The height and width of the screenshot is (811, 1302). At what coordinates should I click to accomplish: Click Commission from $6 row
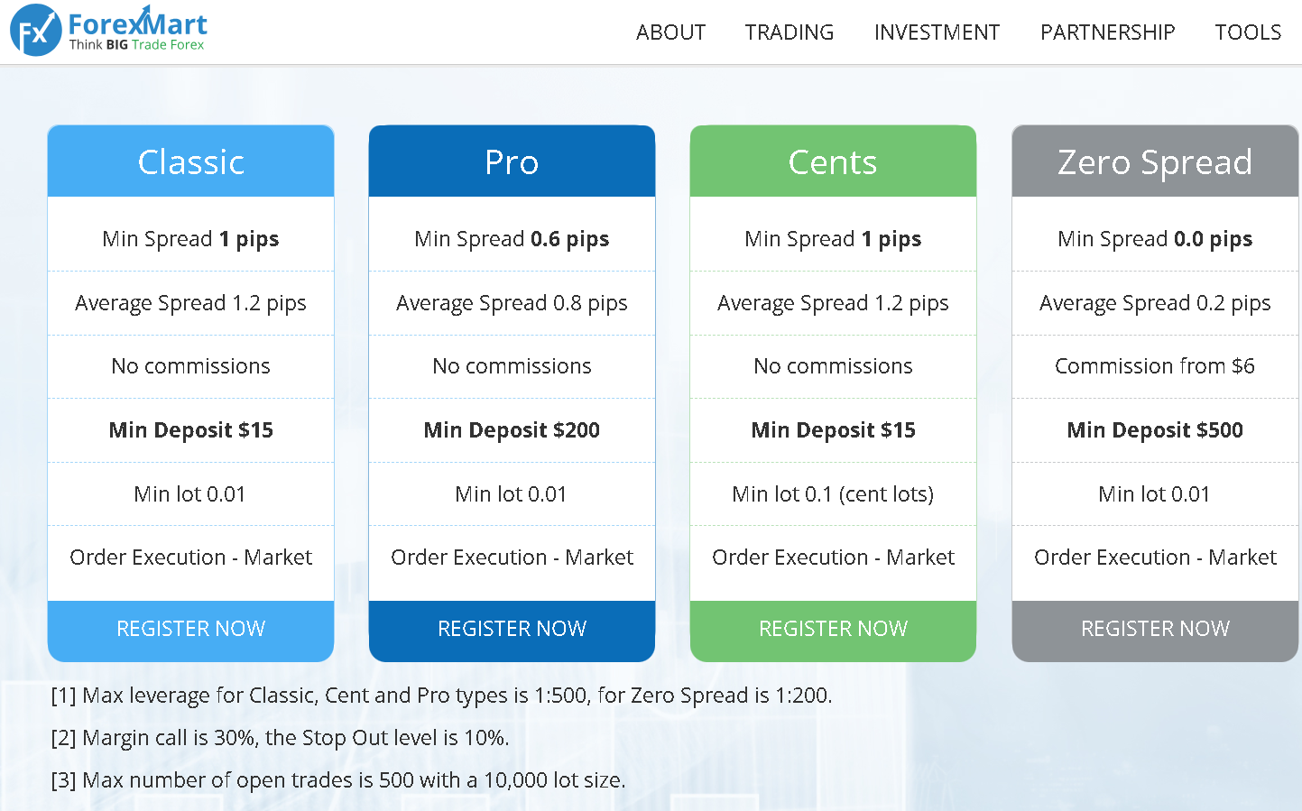tap(1154, 366)
